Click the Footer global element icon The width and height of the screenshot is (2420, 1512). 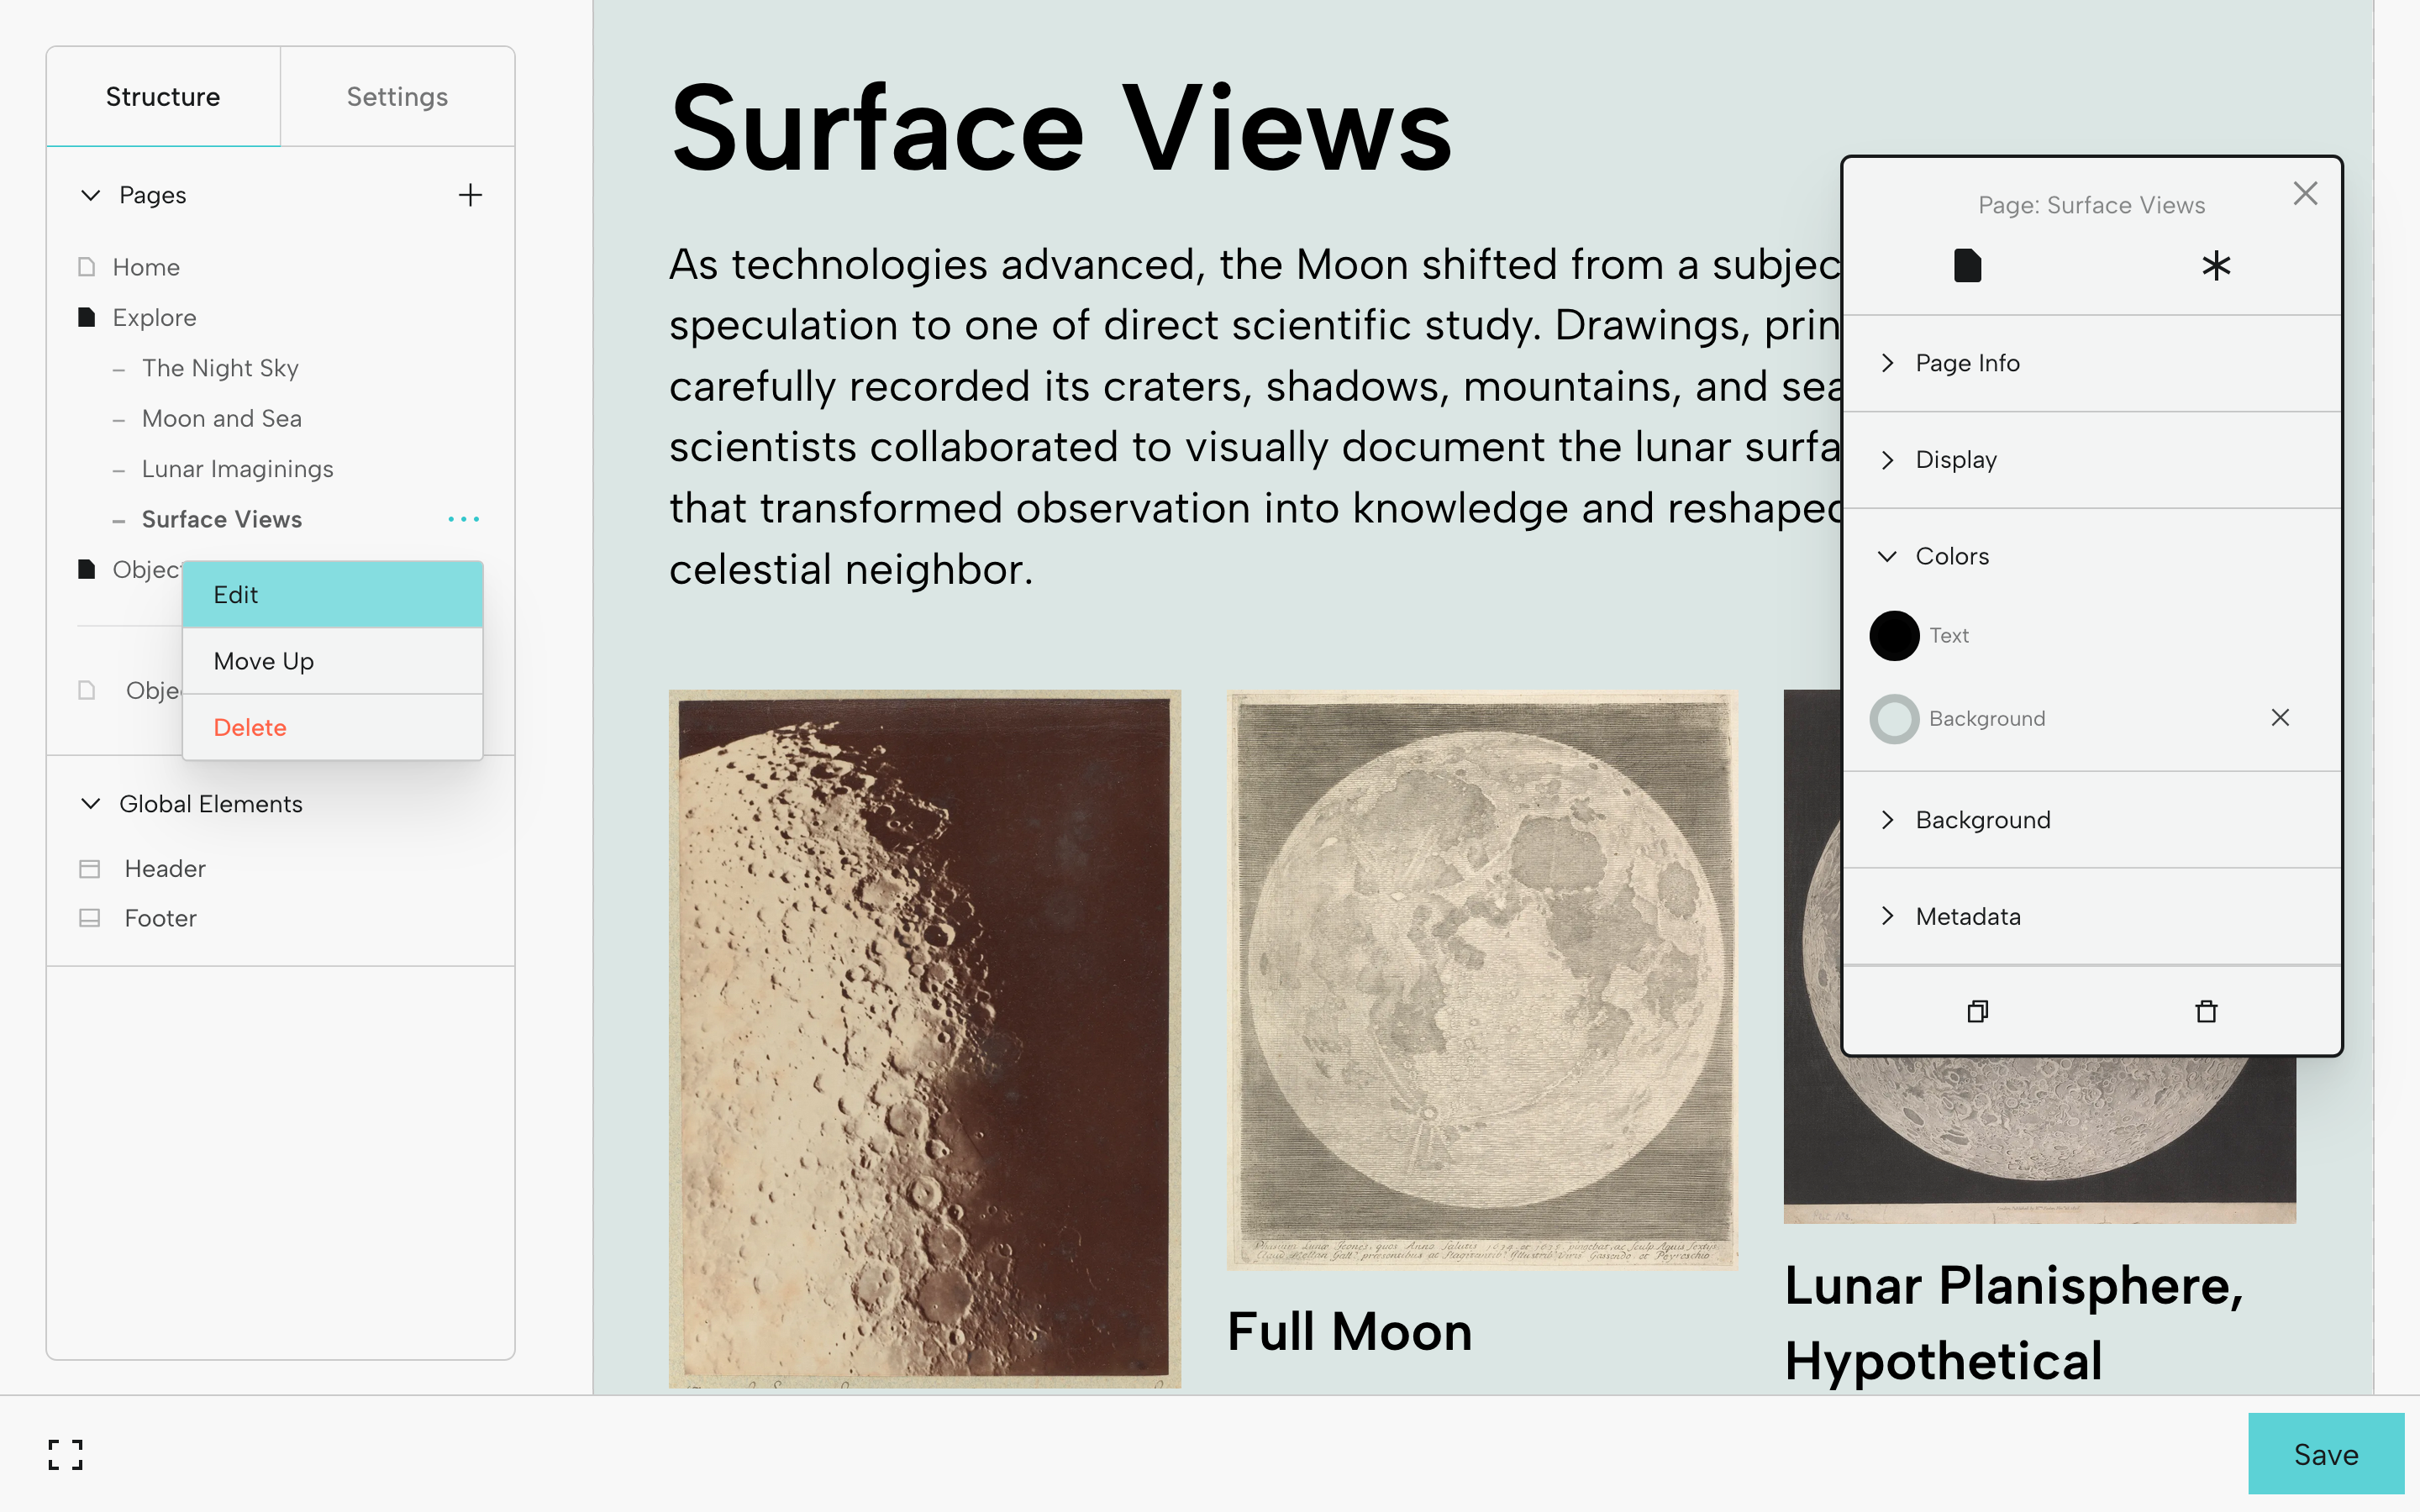(x=90, y=918)
